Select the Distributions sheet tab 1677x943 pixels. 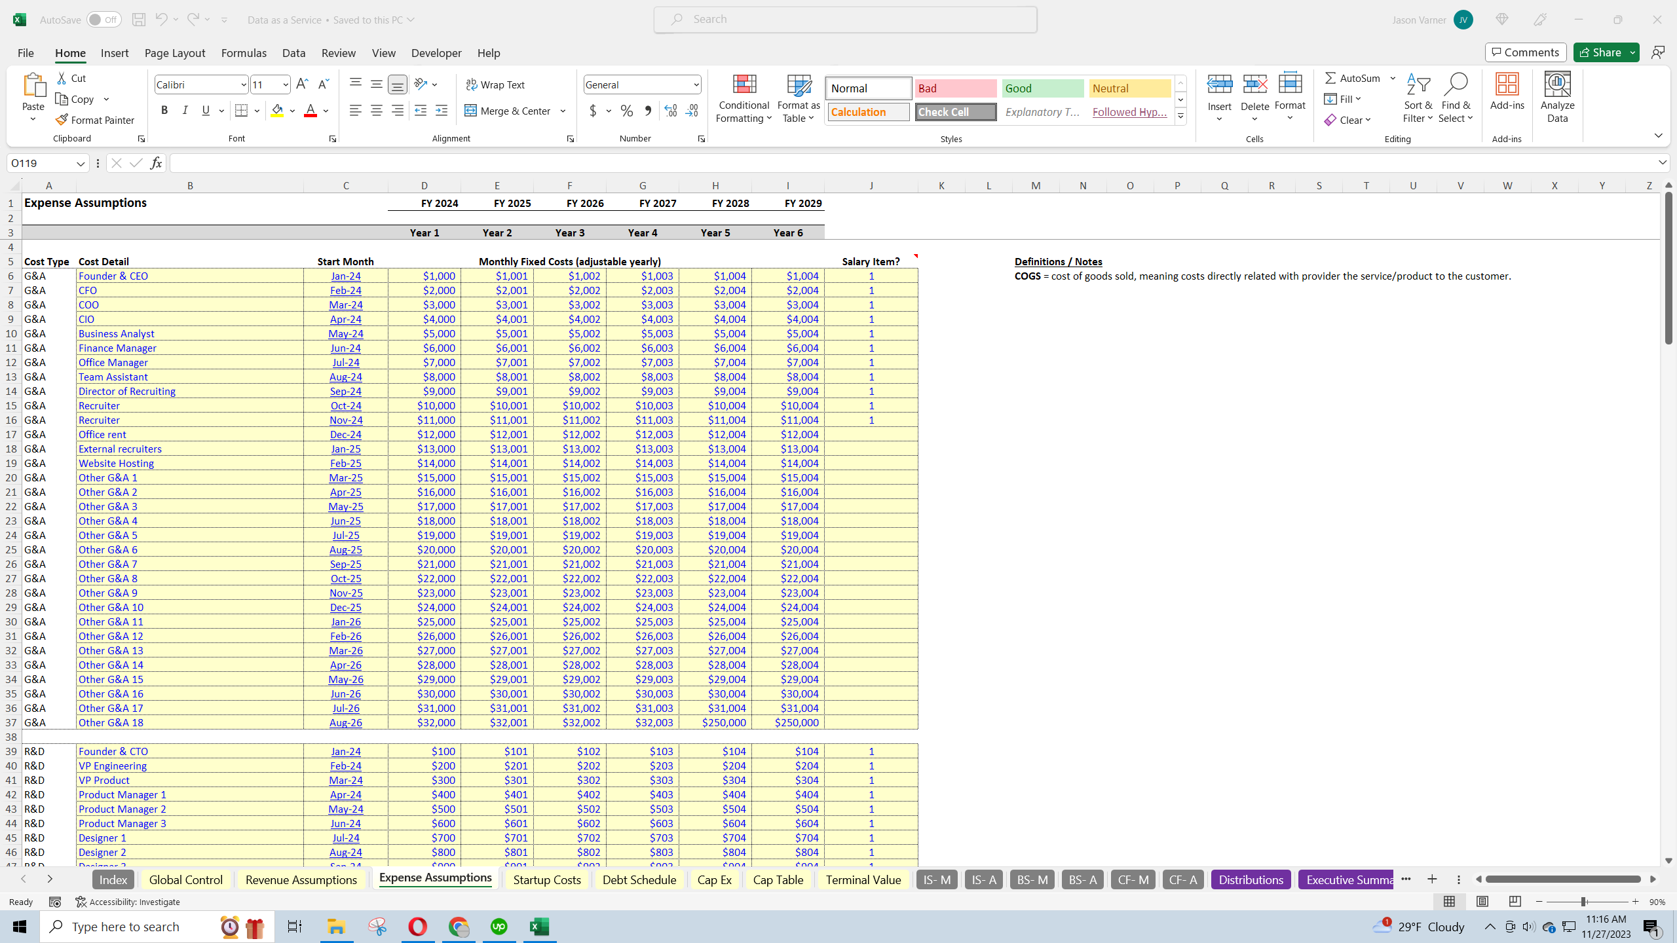click(x=1250, y=879)
